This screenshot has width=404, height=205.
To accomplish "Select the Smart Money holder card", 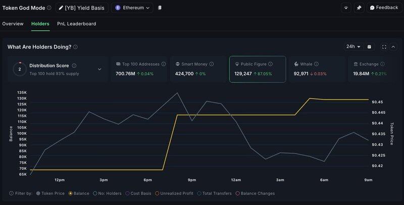I will (x=197, y=69).
